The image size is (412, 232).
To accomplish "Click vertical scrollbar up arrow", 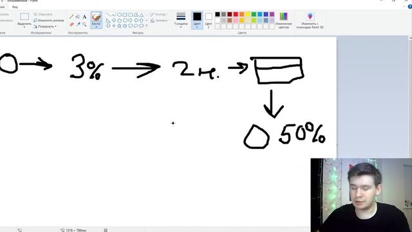I will 410,39.
